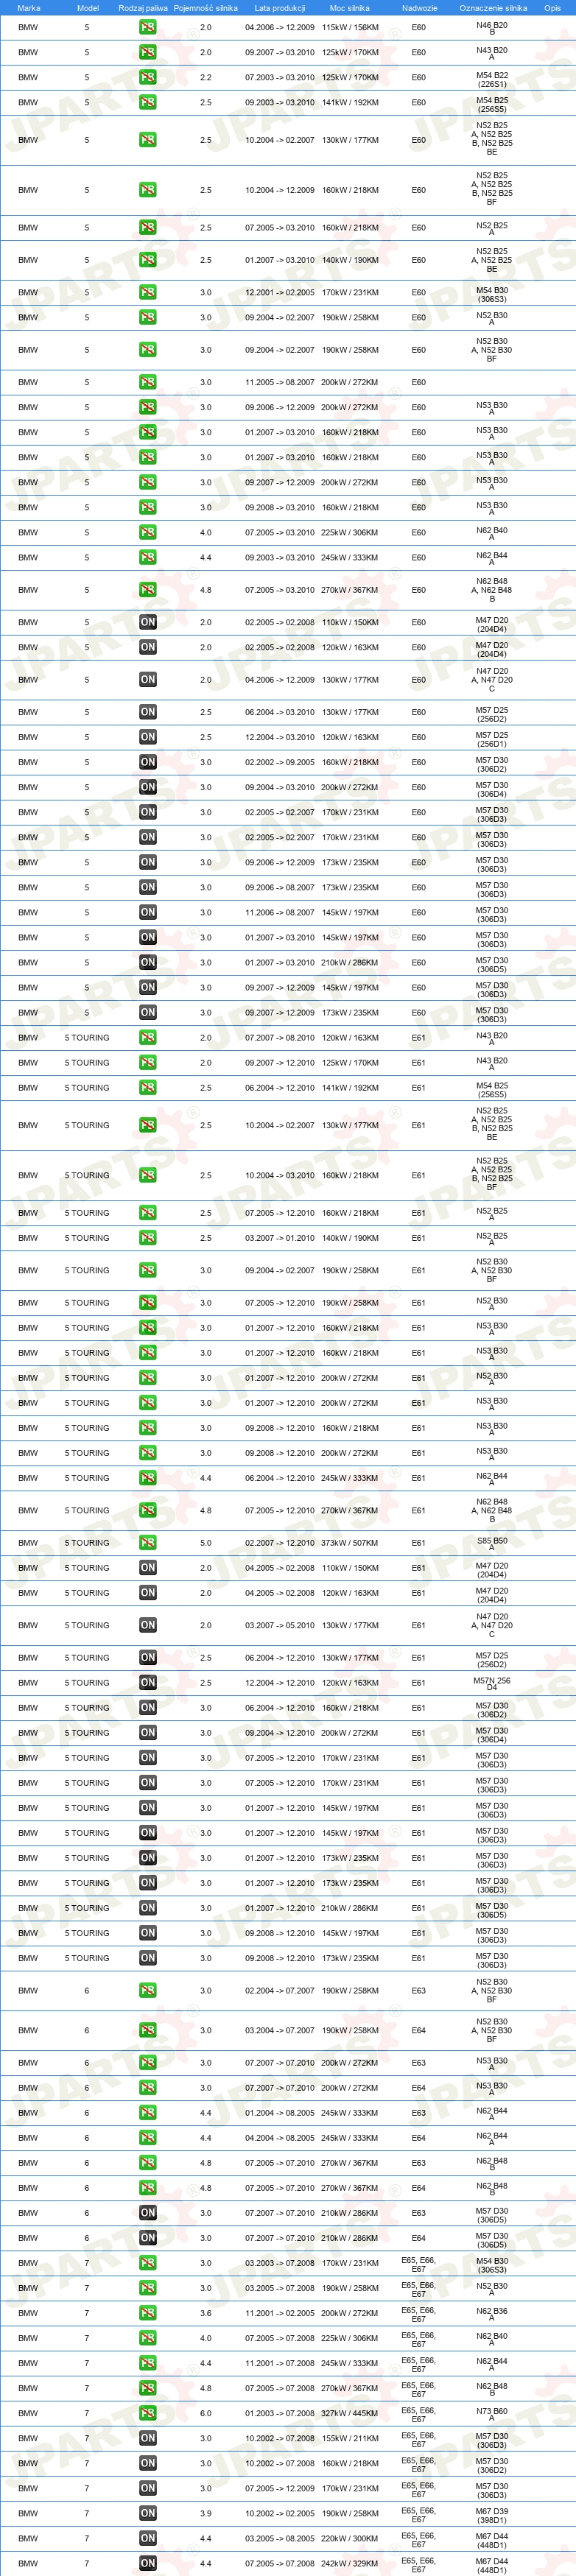Screen dimensions: 576x2576
Task: Click the ON icon in the 242kW / 329KM row
Action: coord(148,2562)
